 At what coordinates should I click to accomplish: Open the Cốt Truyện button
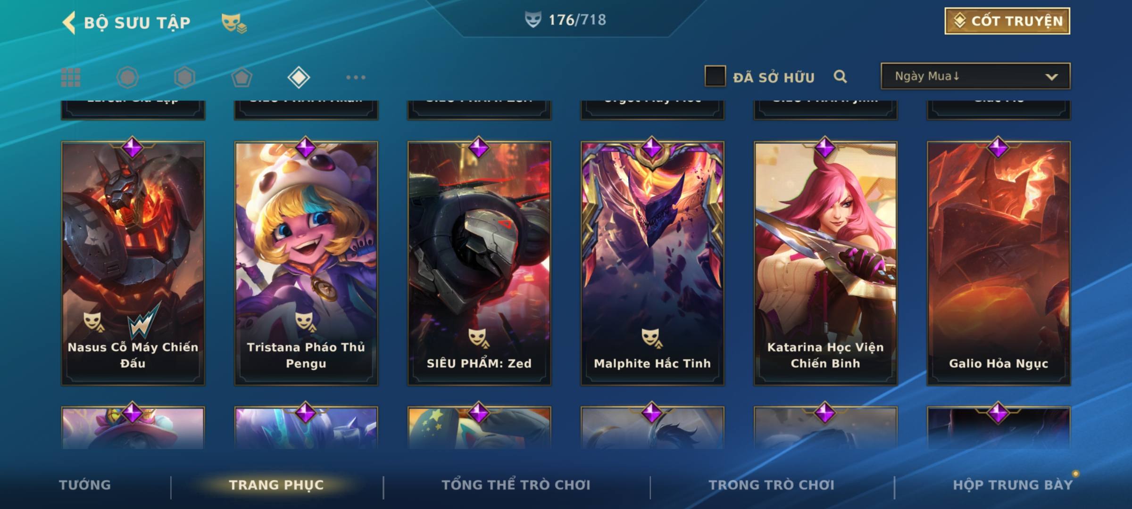pos(1007,21)
